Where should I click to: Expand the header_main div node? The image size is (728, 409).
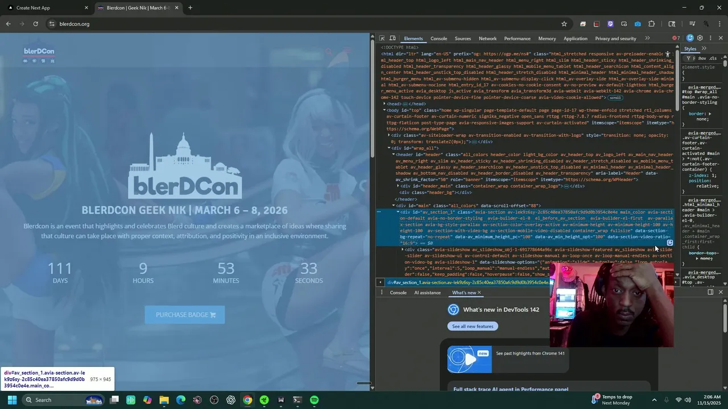pos(398,186)
